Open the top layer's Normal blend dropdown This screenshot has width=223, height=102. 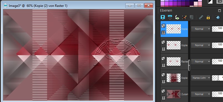(x=201, y=29)
